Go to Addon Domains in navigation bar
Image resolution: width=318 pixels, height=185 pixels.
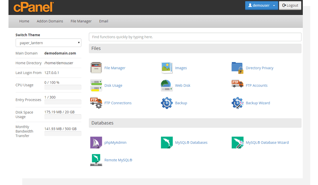50,21
